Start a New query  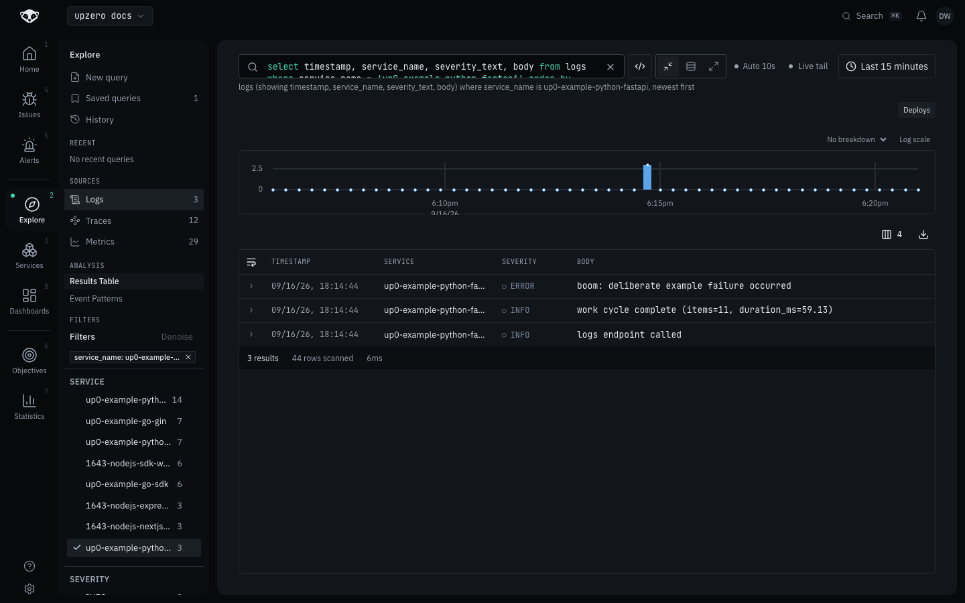point(134,78)
